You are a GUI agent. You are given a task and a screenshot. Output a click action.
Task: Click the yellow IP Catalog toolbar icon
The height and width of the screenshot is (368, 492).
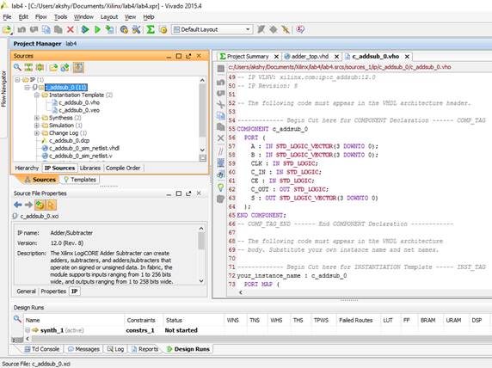(163, 29)
